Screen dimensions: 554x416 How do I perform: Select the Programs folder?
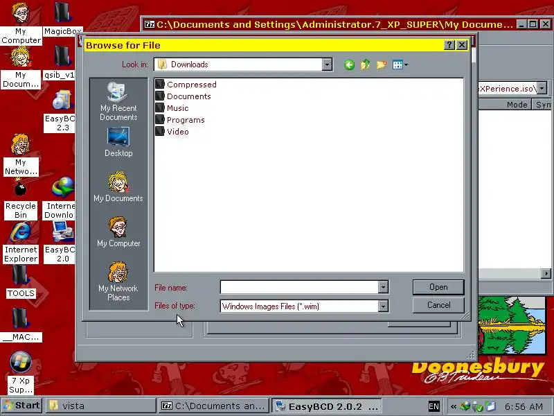(x=180, y=120)
